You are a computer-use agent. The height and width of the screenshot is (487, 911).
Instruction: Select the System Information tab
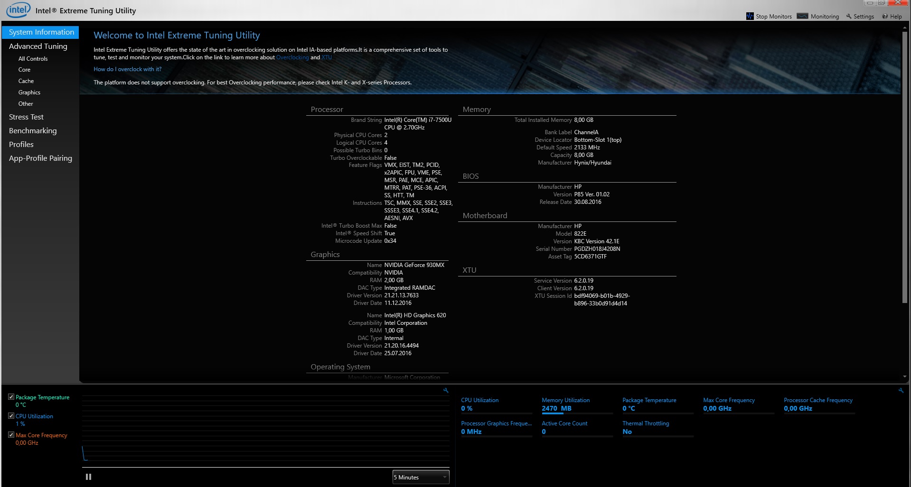[40, 32]
